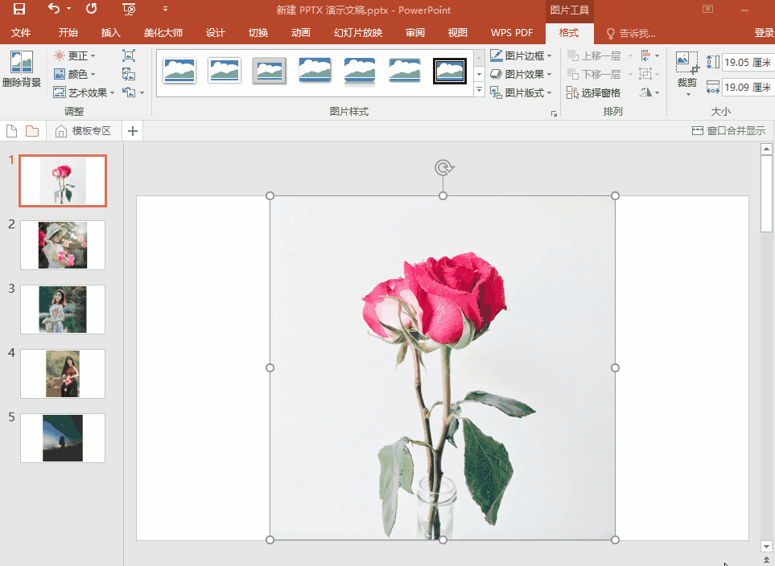
Task: Open the 图片效果 dropdown
Action: (x=521, y=74)
